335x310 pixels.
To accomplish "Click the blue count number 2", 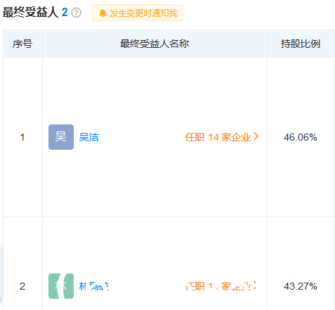I will 65,13.
